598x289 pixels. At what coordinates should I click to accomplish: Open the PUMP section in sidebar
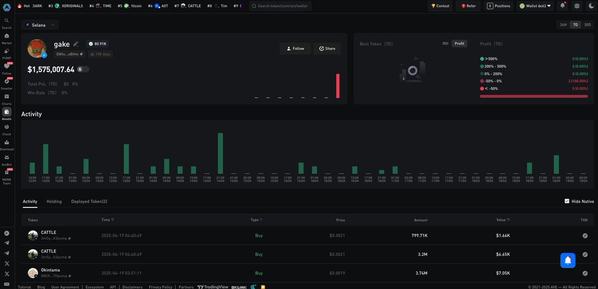[x=6, y=51]
